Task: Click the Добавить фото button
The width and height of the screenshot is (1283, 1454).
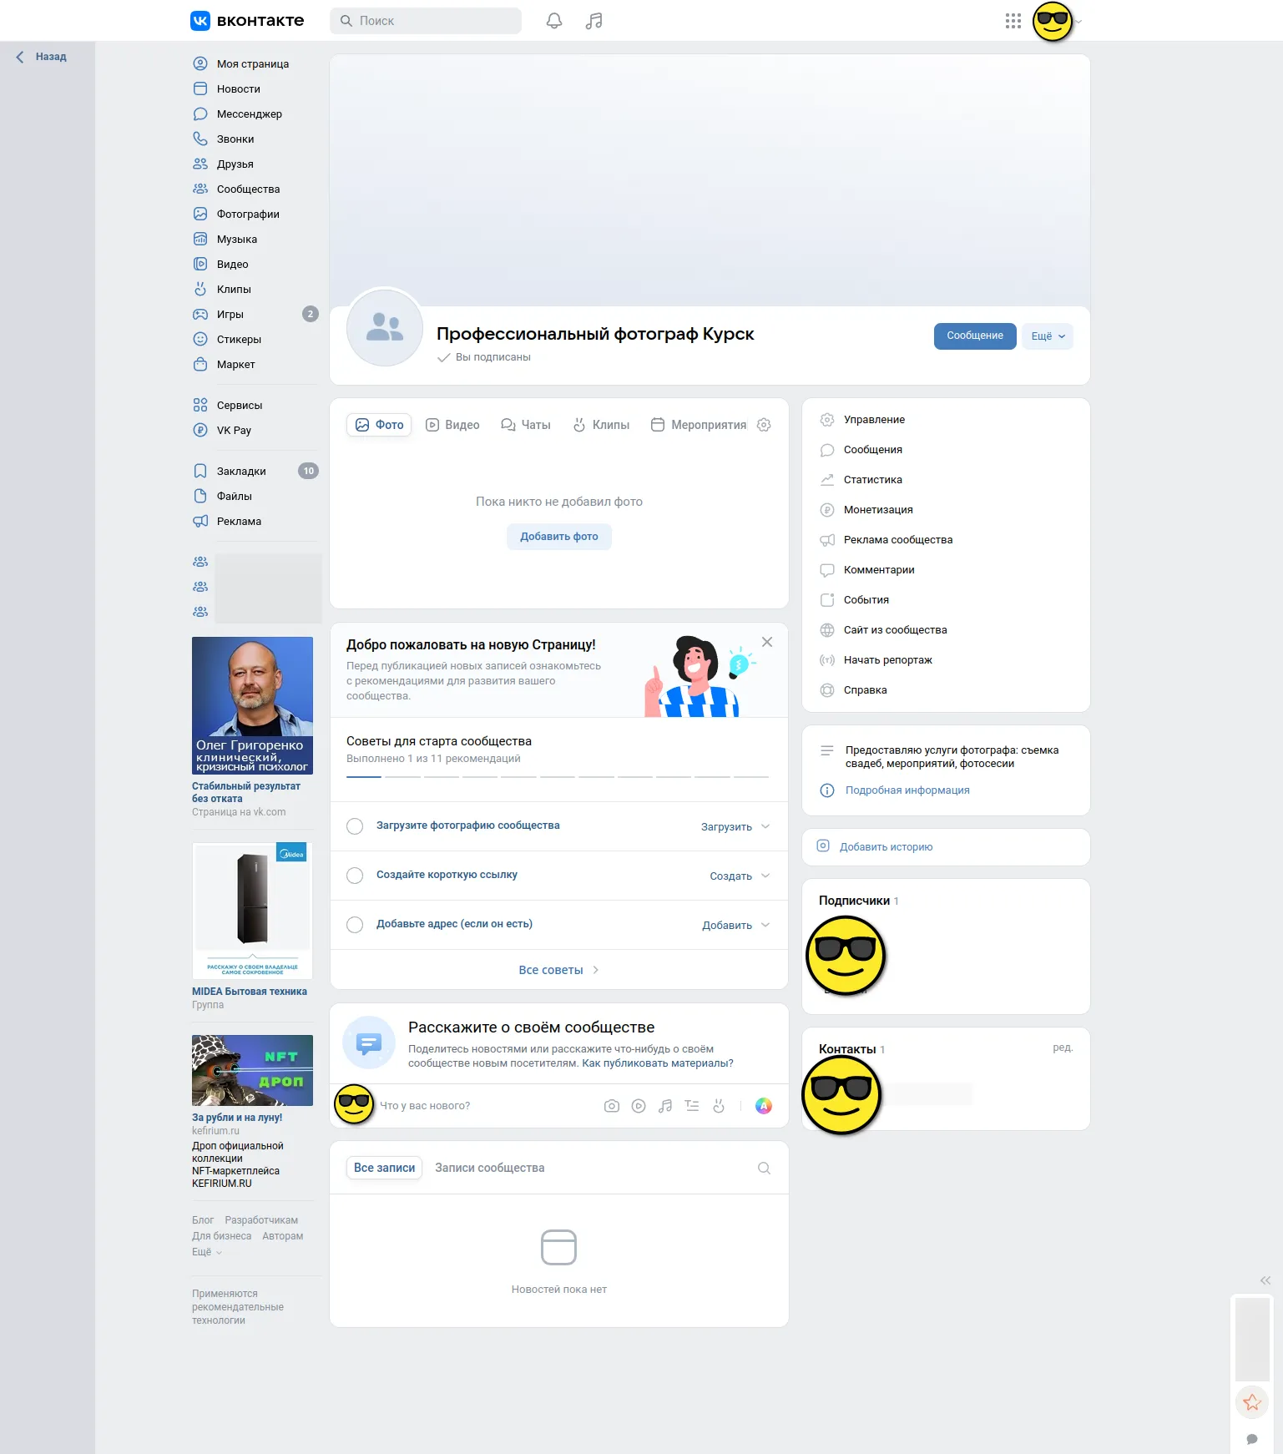Action: [559, 537]
